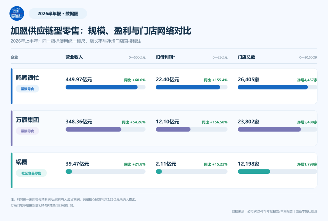Click the 数据来源 credit line
Screen dimensions: 328x221
coord(275,211)
